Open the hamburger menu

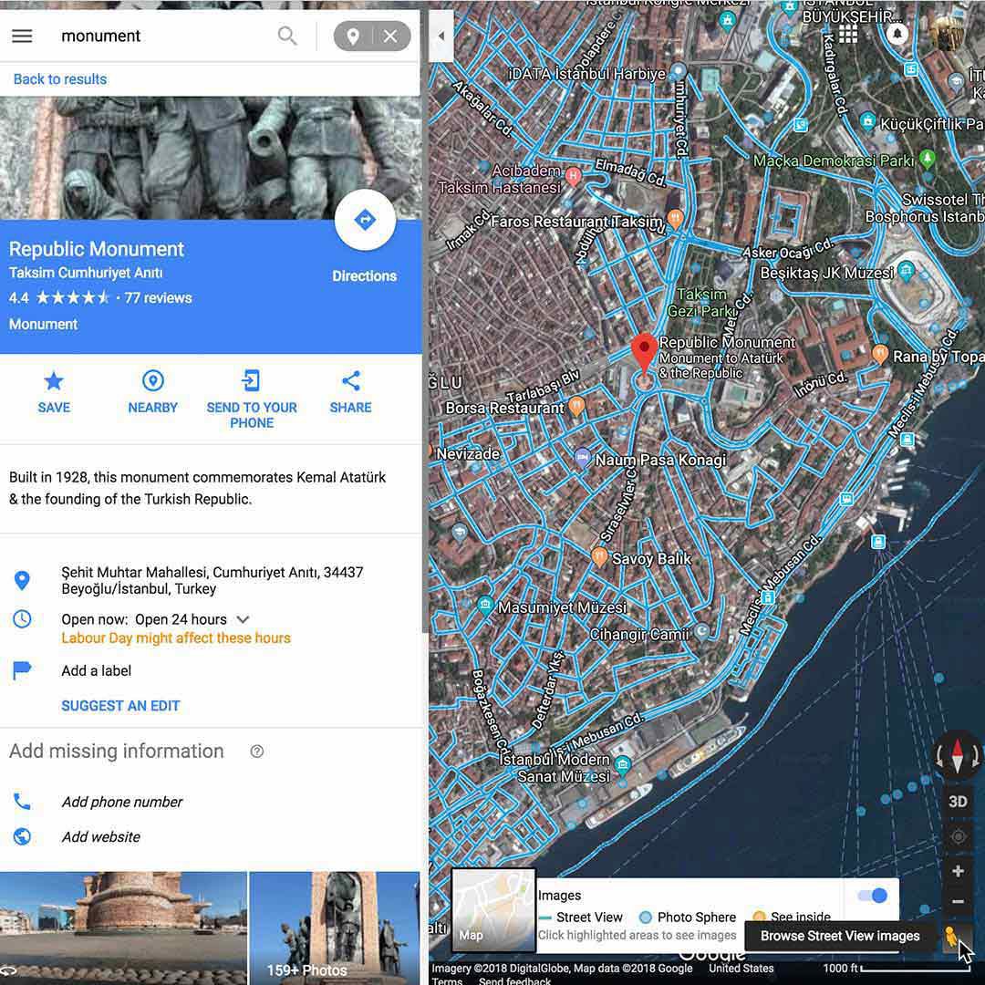click(22, 36)
